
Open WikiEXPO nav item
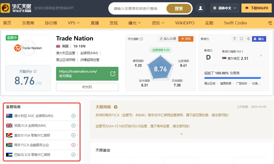click(185, 23)
